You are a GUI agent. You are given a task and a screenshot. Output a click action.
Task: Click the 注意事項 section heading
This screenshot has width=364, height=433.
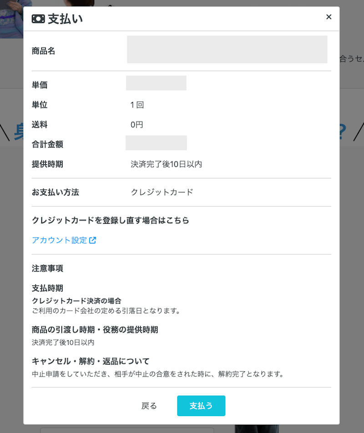click(x=47, y=268)
